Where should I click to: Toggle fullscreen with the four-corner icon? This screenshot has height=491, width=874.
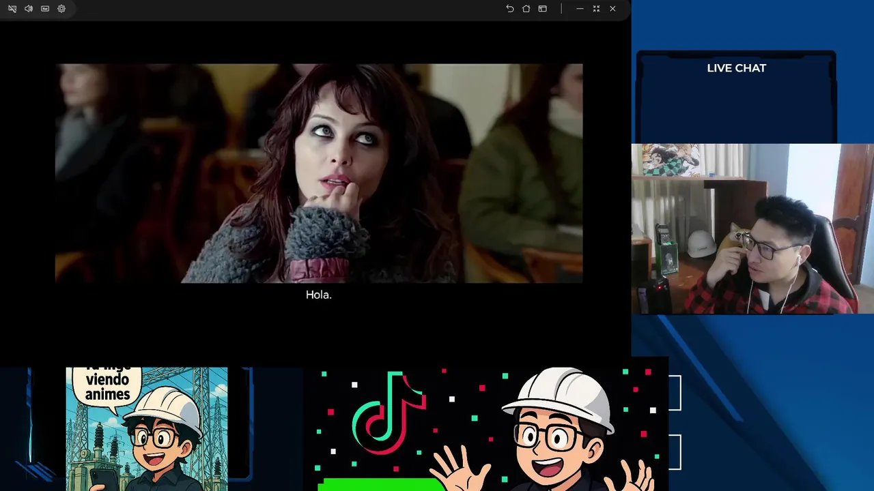pos(596,9)
